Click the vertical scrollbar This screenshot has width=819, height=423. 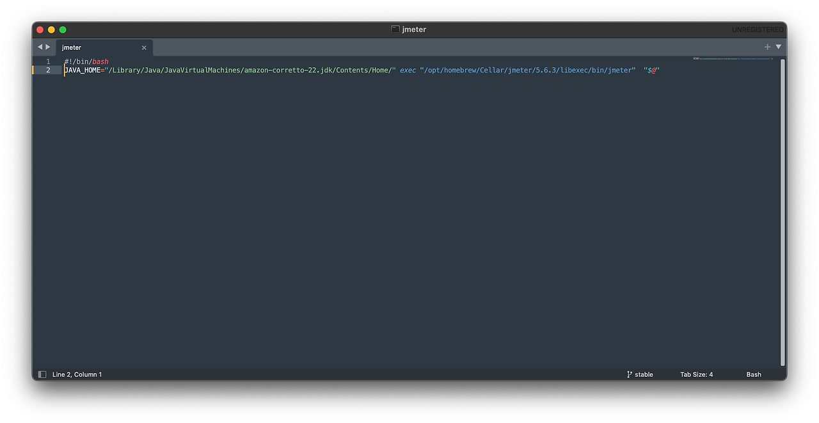[x=783, y=212]
